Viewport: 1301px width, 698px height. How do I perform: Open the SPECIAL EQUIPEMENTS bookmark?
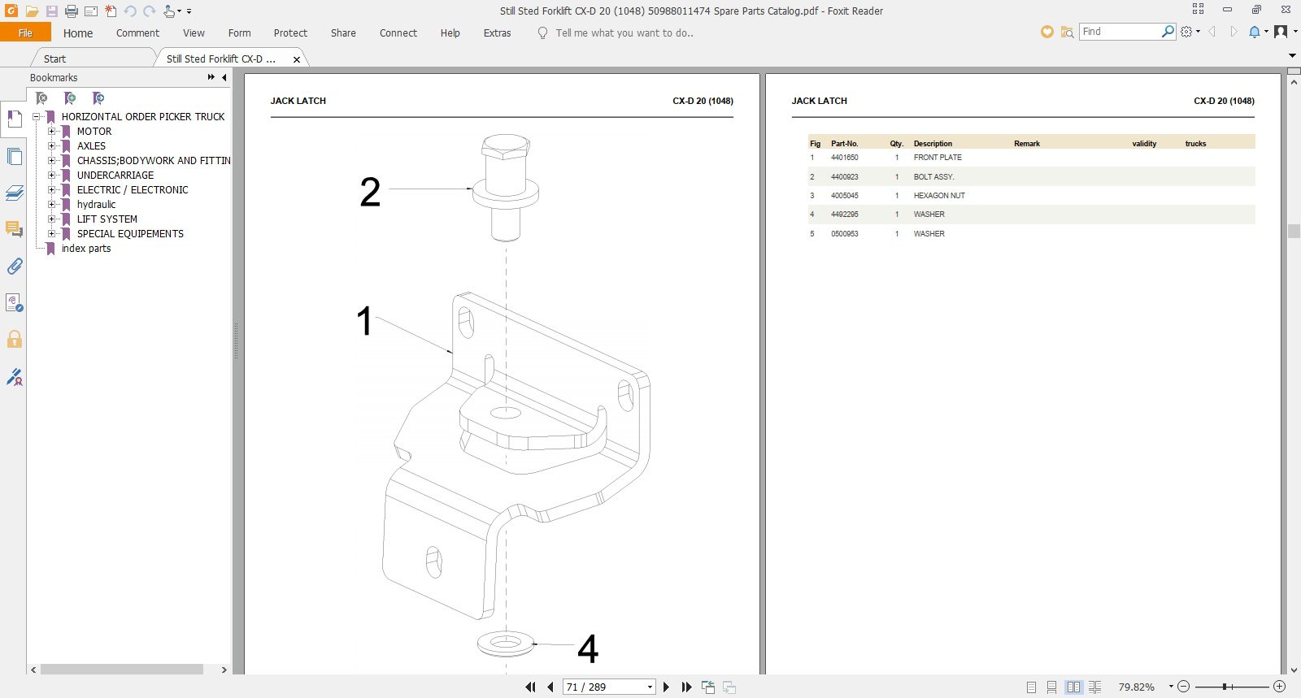point(130,233)
